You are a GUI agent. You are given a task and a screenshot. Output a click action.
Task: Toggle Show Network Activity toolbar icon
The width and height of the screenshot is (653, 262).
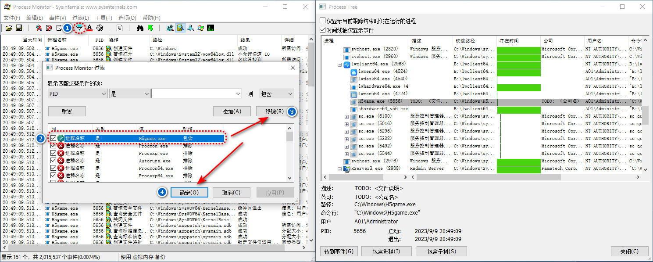tap(190, 28)
